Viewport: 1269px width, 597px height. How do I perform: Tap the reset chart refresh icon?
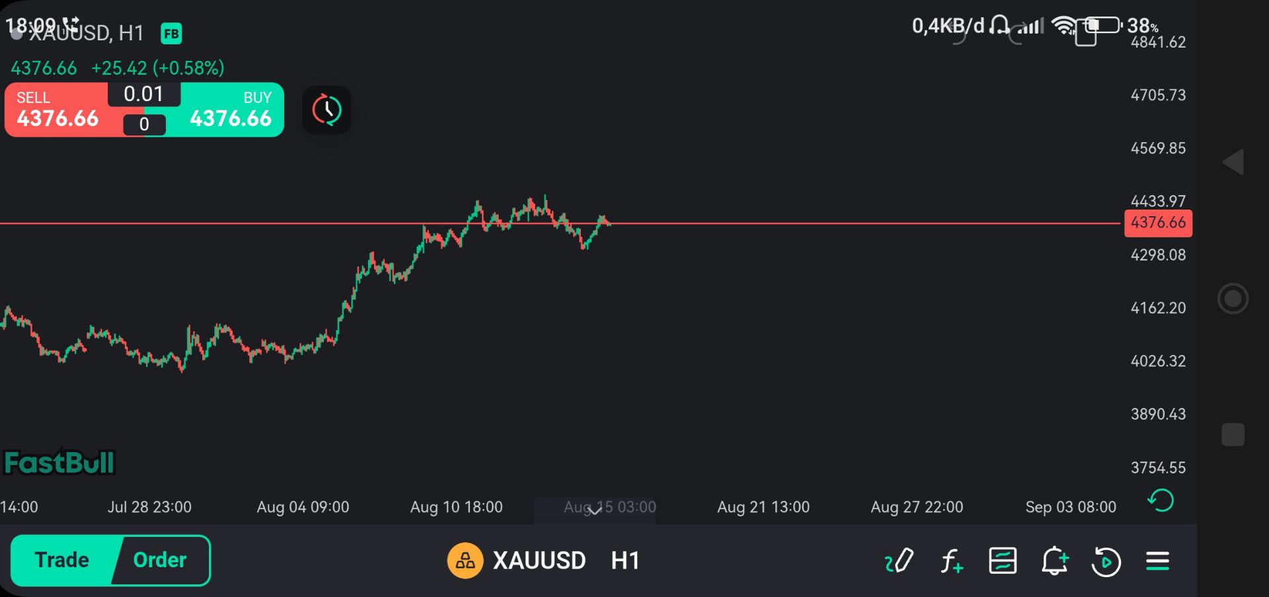(1160, 500)
